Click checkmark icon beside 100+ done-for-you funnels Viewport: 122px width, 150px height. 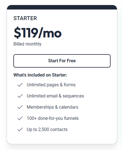(20, 118)
